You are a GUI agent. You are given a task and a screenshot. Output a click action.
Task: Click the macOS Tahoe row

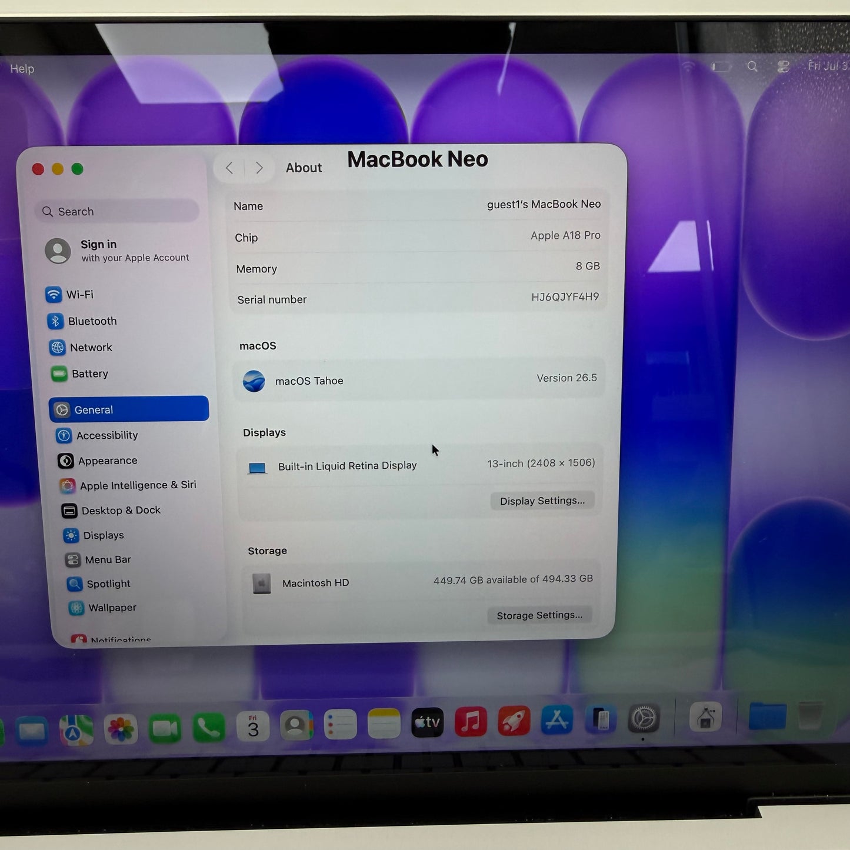tap(419, 380)
